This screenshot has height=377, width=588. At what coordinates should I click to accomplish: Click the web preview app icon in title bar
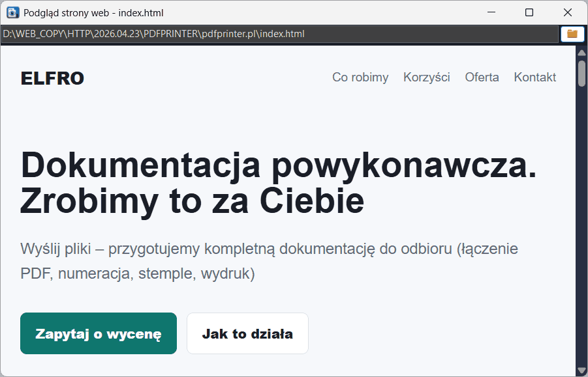coord(12,12)
